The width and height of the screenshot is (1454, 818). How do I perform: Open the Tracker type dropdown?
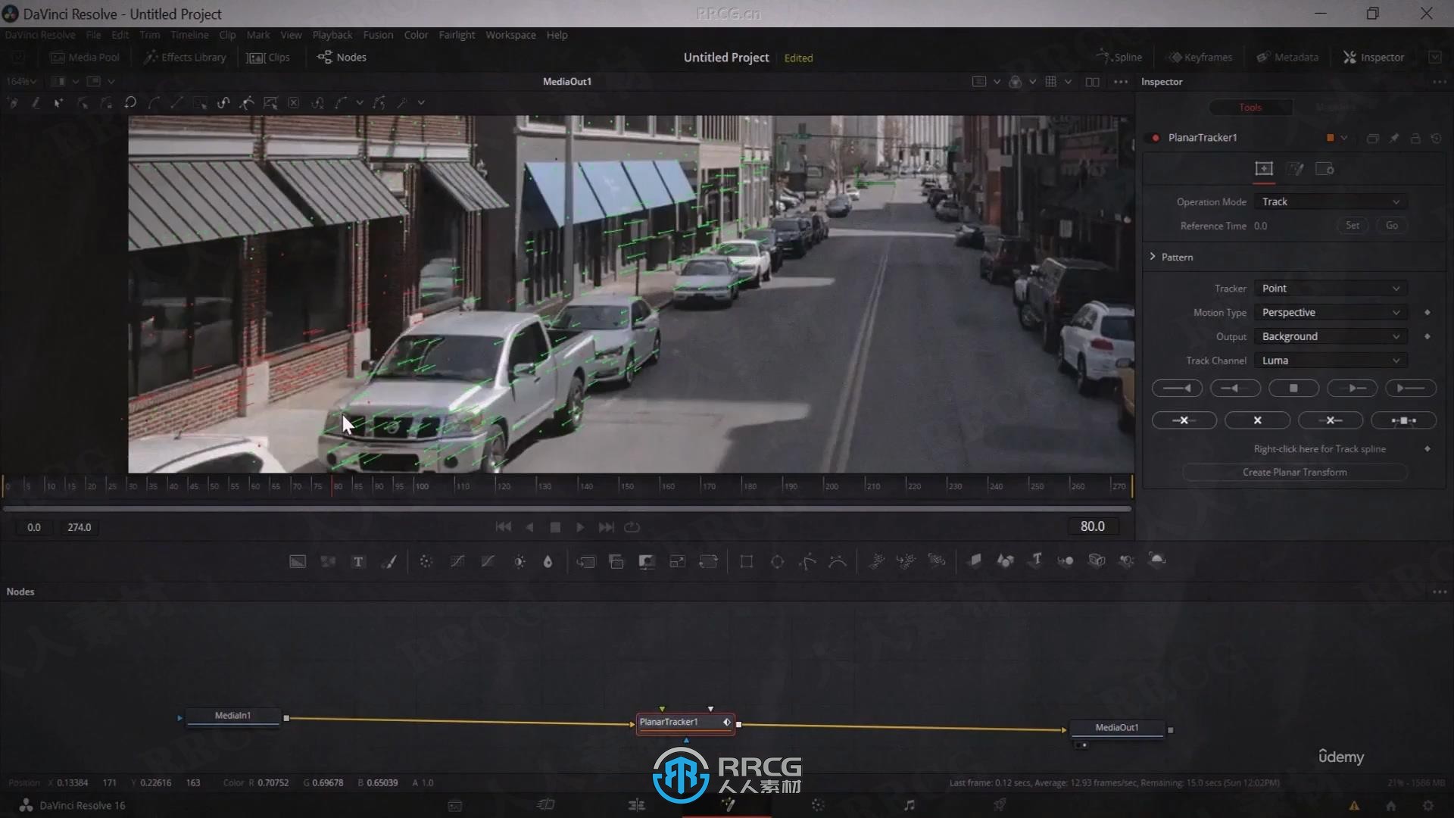click(x=1330, y=289)
